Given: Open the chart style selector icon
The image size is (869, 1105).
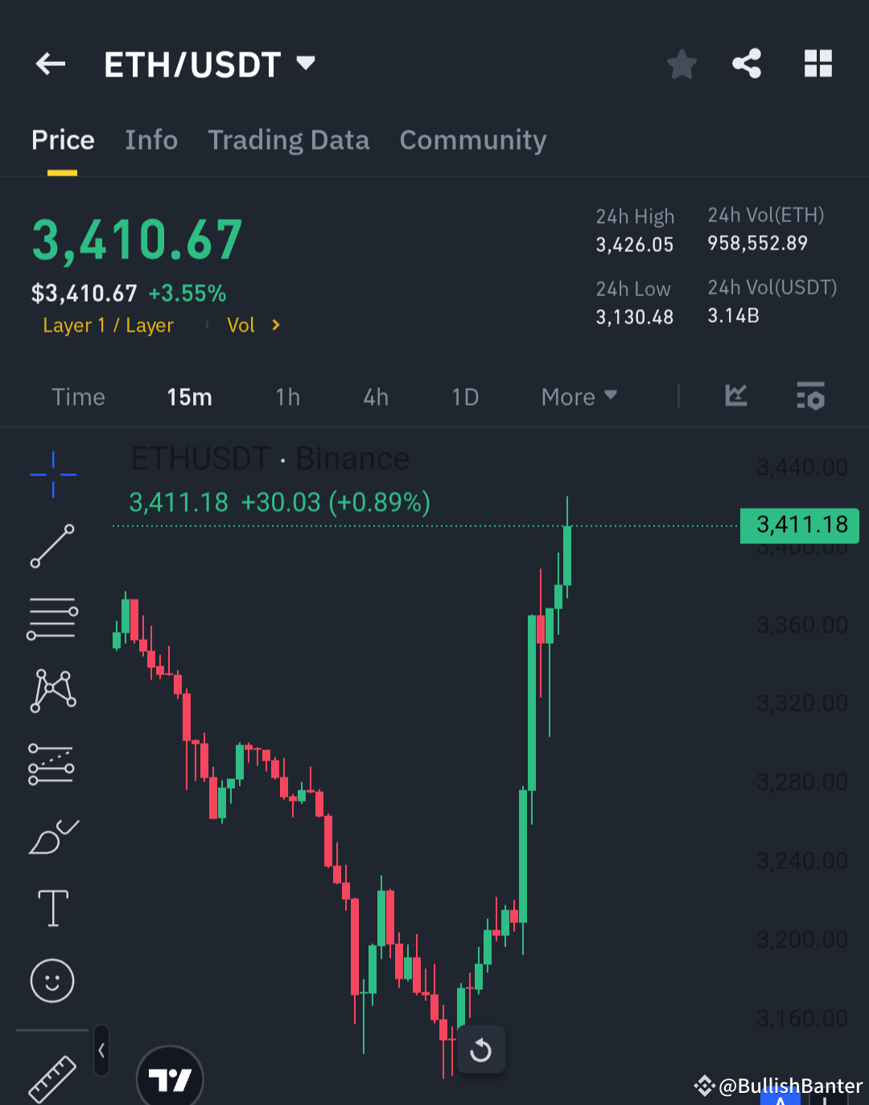Looking at the screenshot, I should [735, 396].
